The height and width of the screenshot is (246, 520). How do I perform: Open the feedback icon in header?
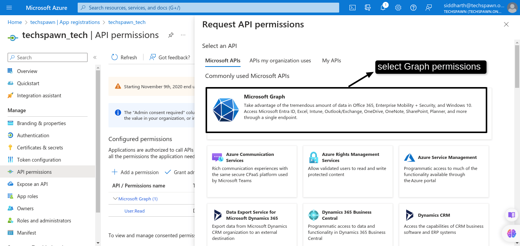point(429,8)
